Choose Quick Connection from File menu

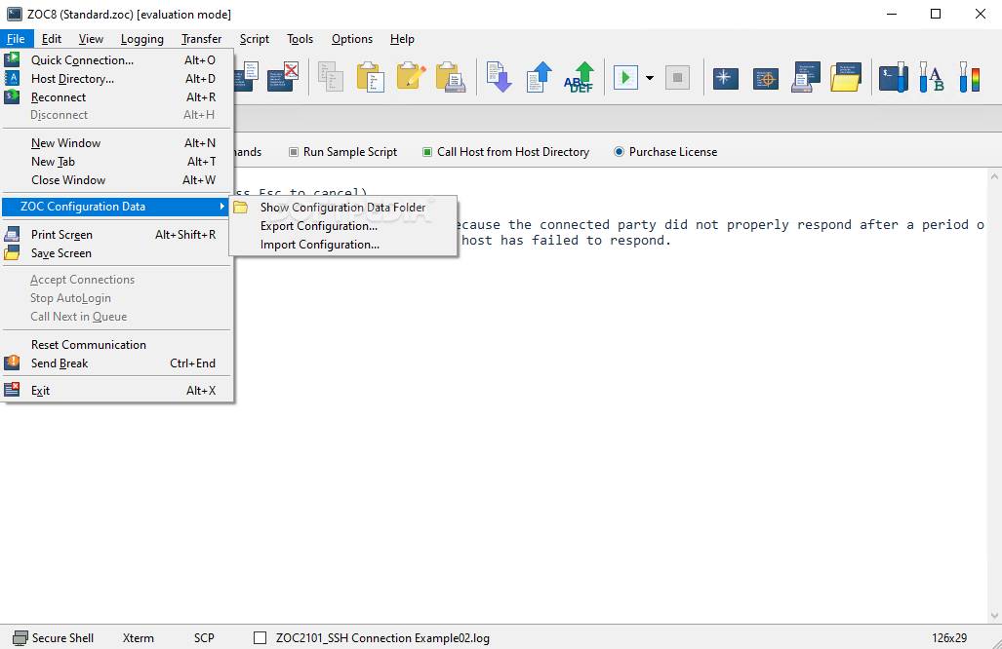click(116, 60)
